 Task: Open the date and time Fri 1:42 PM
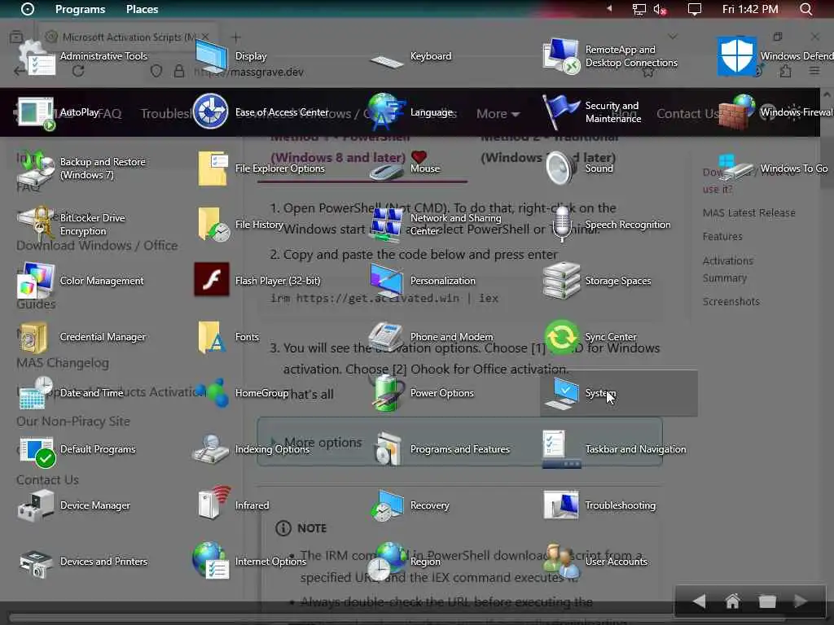pyautogui.click(x=750, y=9)
